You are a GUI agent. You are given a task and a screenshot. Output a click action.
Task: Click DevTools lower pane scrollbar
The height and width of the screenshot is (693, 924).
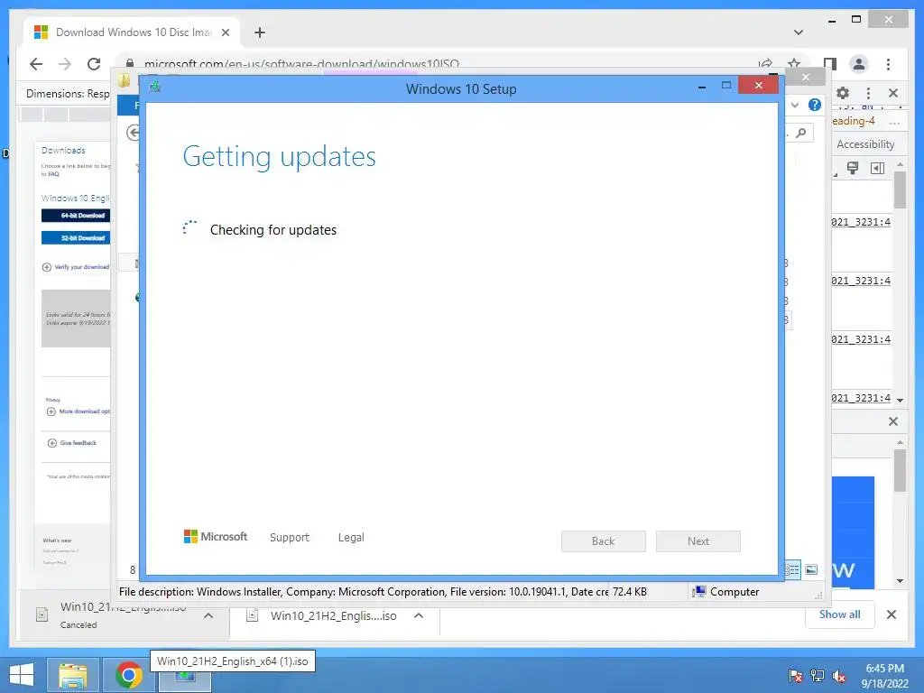900,471
